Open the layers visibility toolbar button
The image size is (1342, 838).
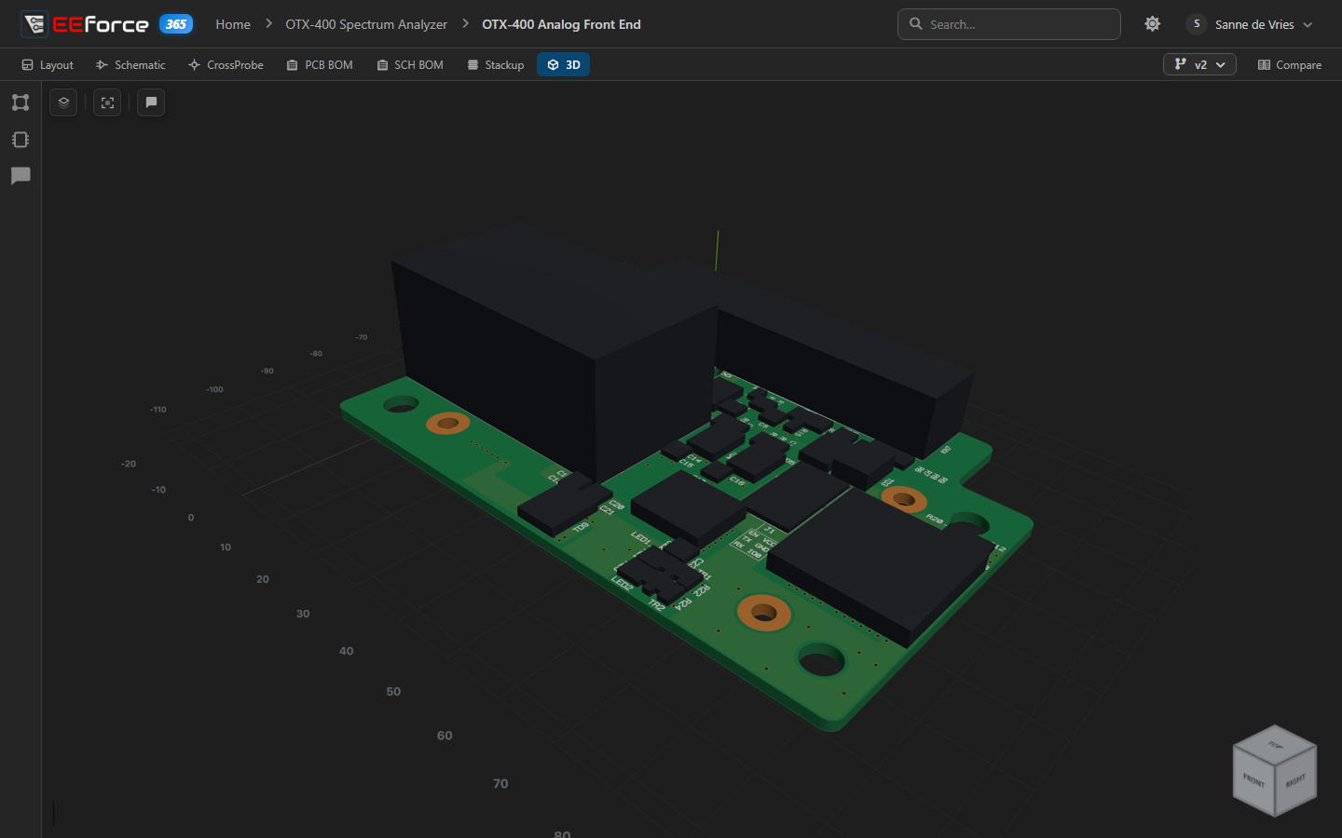[x=63, y=102]
